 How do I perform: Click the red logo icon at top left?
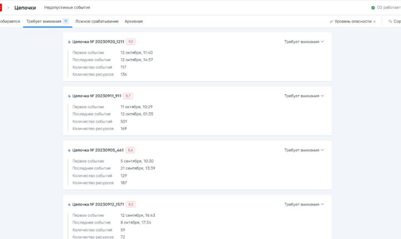pos(1,8)
